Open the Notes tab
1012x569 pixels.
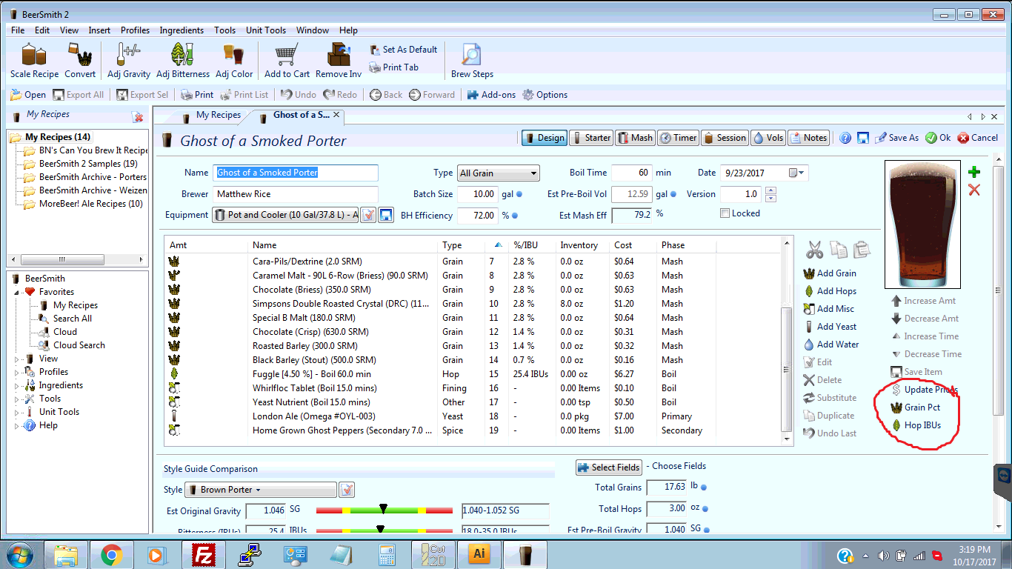[808, 138]
